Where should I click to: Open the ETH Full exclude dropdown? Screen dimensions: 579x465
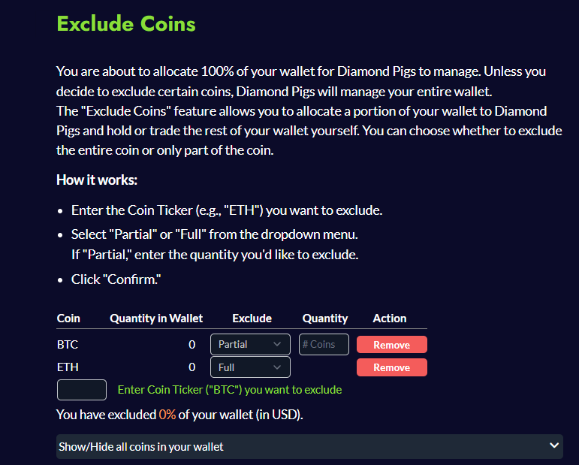[250, 367]
